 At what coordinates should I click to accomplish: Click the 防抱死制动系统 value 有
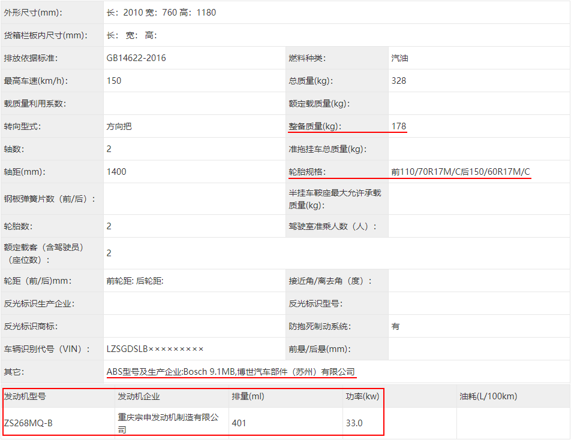point(395,326)
